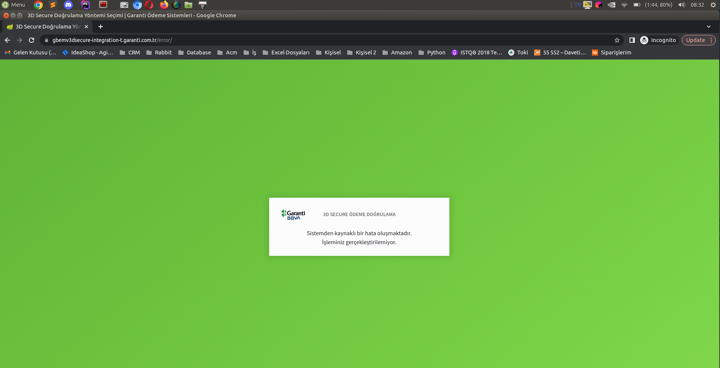
Task: Open the system Menu
Action: pyautogui.click(x=14, y=5)
